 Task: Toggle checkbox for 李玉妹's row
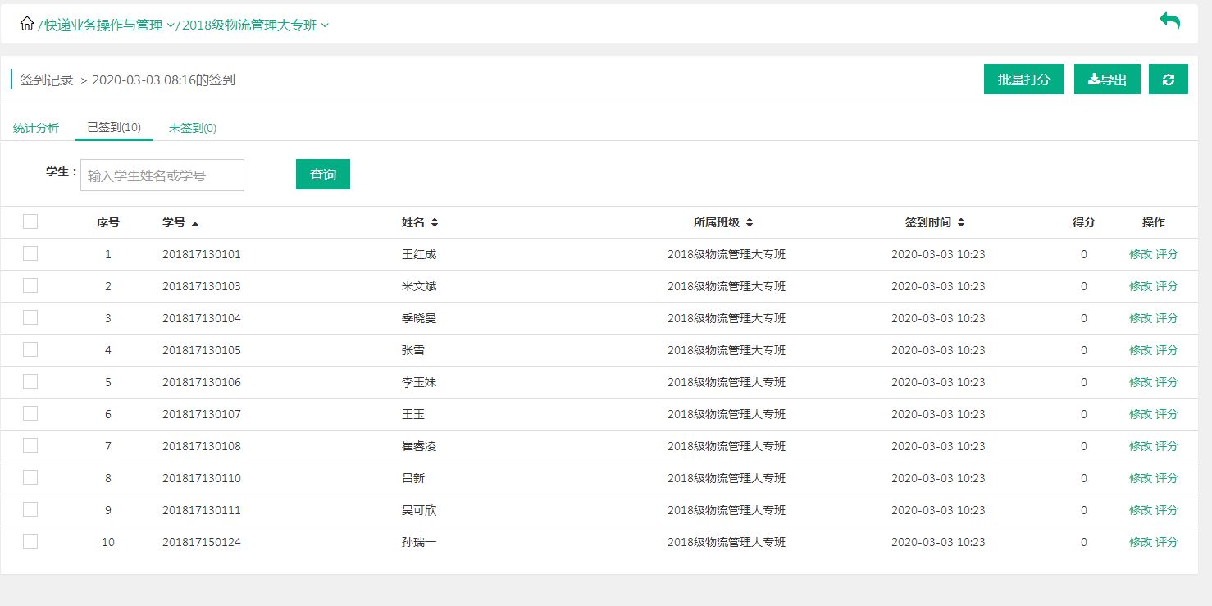30,381
